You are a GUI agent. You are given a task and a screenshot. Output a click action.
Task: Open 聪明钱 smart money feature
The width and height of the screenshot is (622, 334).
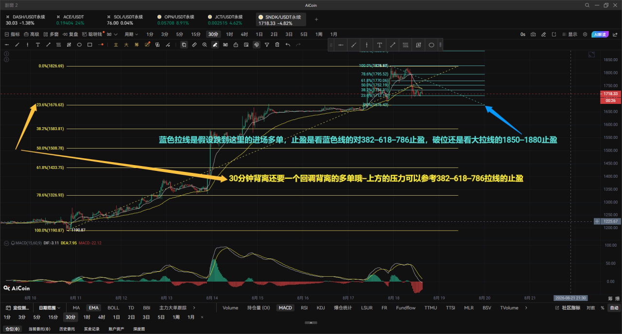coord(92,34)
